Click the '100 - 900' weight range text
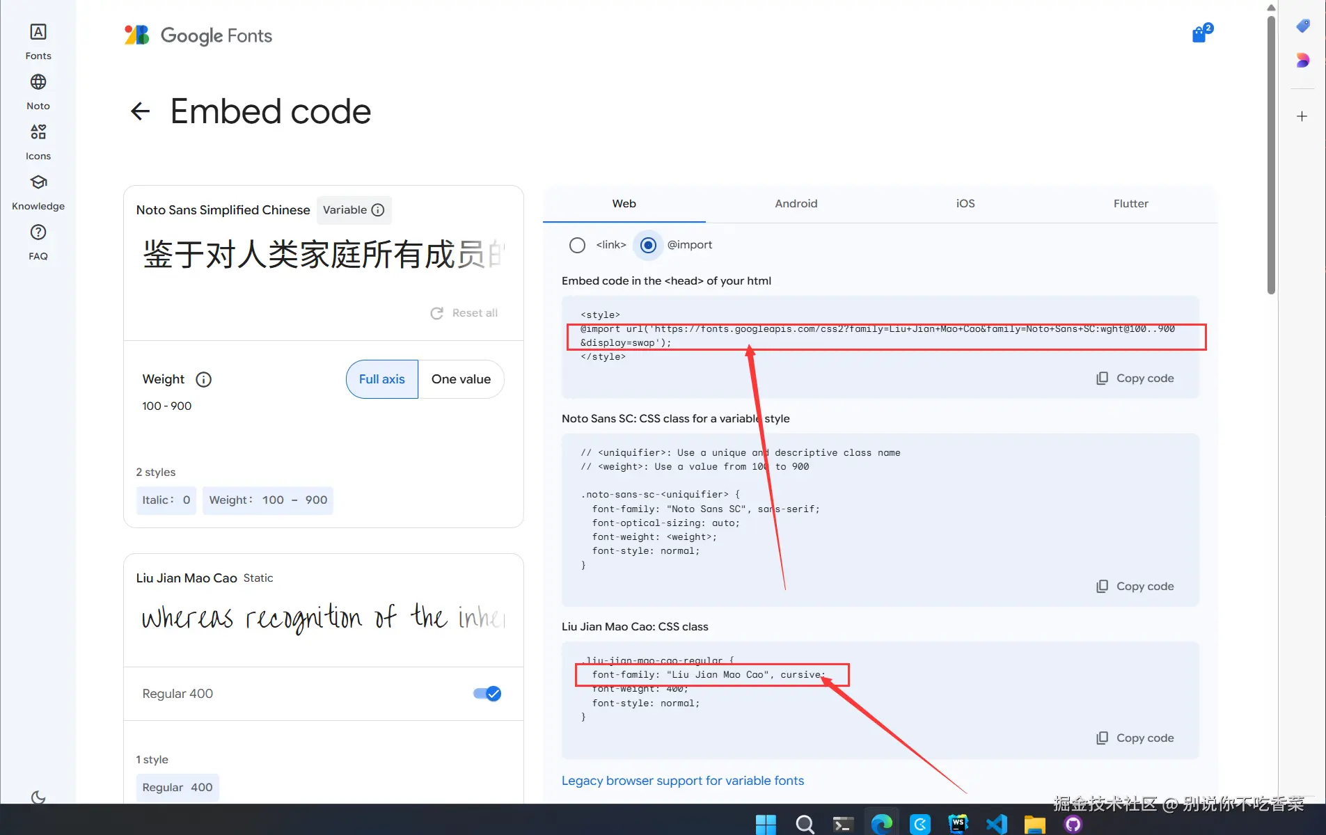This screenshot has height=835, width=1326. pos(167,406)
